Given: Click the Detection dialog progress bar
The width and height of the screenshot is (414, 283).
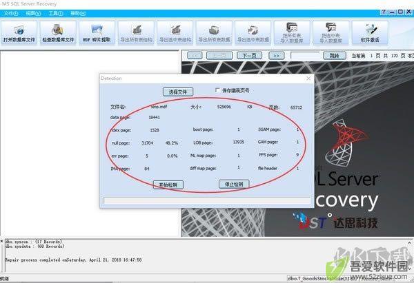Looking at the screenshot, I should [207, 200].
